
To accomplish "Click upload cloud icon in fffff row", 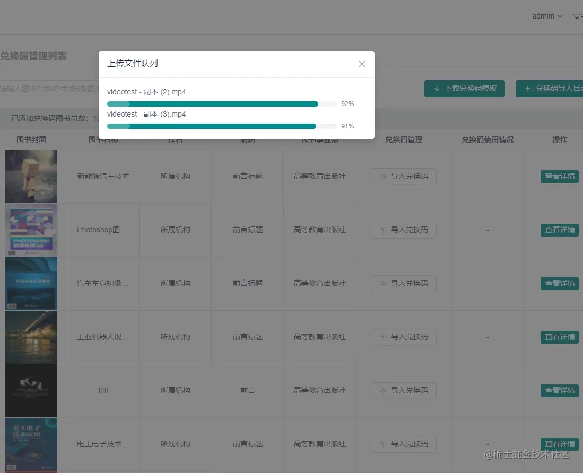I will tap(383, 390).
